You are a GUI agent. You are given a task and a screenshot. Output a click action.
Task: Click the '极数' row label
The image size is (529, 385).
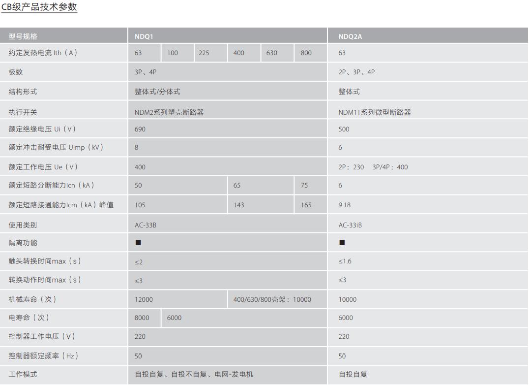[x=16, y=72]
